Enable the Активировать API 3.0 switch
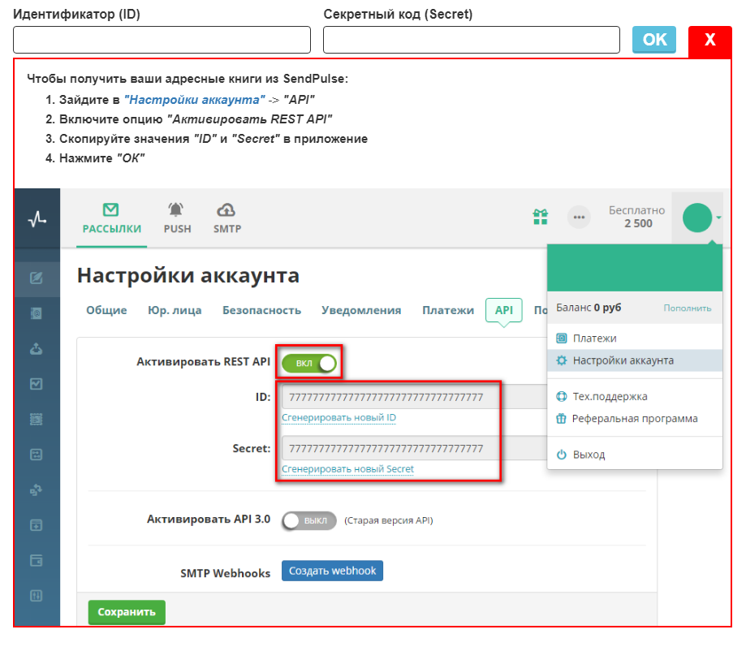Viewport: 746px width, 664px height. click(x=308, y=520)
